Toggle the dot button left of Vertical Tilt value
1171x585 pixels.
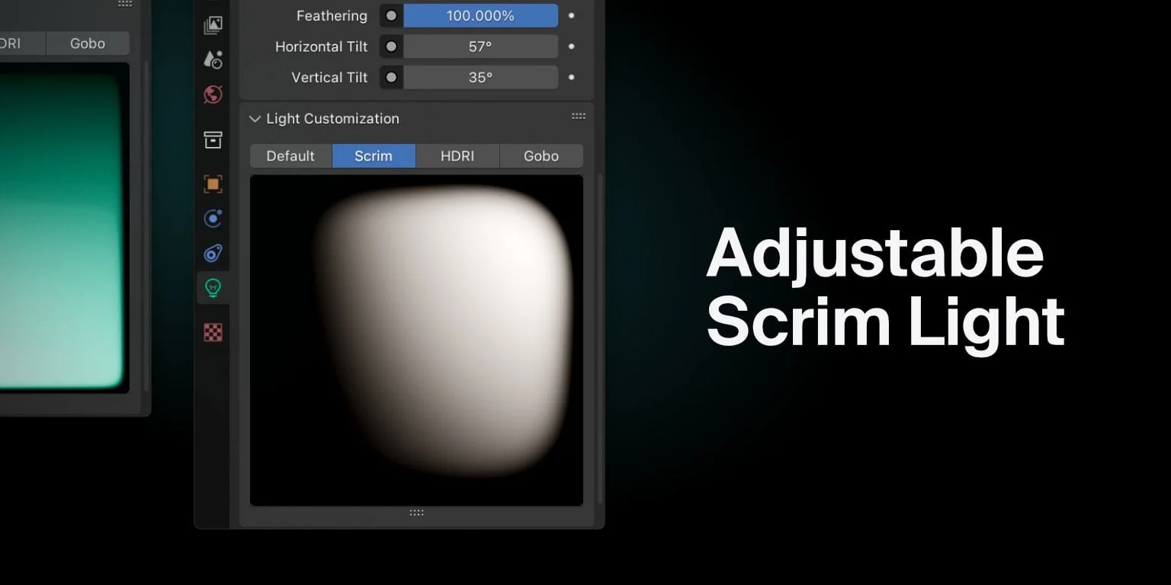[391, 78]
